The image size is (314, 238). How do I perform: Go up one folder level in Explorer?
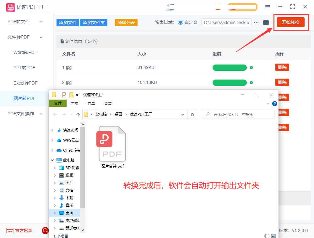click(x=78, y=114)
